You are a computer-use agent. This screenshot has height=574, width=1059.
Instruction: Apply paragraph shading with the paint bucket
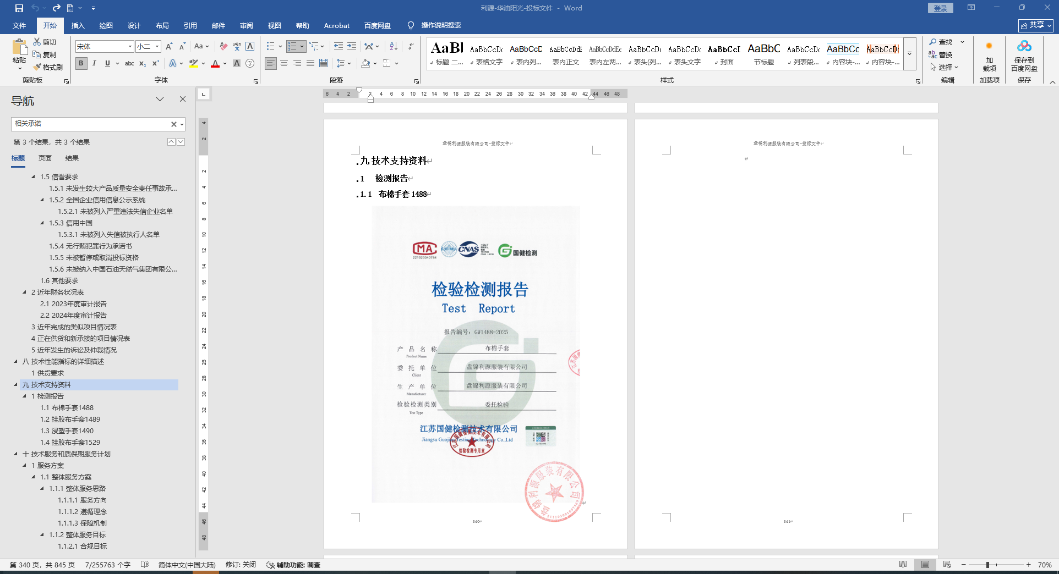tap(365, 63)
